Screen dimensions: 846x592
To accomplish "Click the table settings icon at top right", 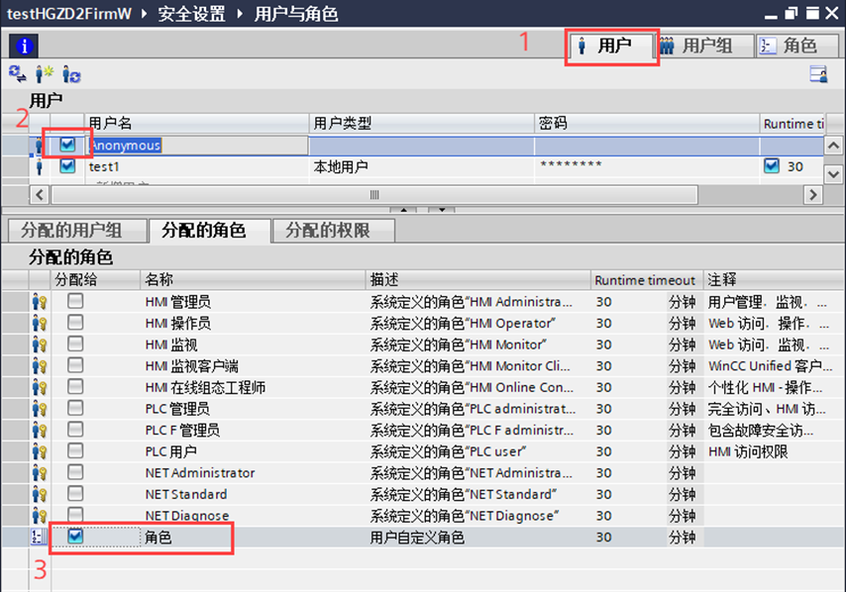I will point(817,74).
